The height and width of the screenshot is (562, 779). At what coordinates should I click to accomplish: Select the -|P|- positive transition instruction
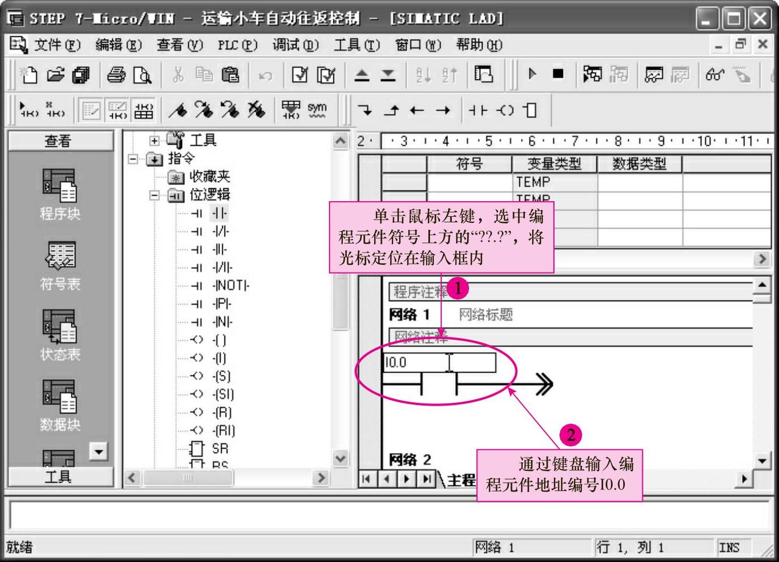point(222,304)
